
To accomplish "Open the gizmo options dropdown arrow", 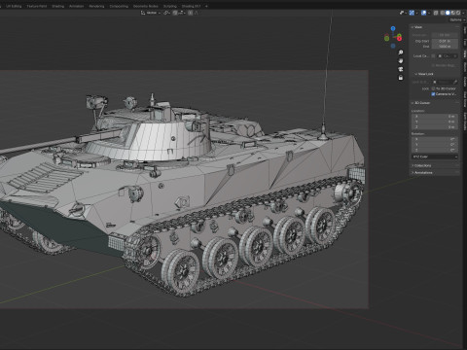I will (417, 13).
